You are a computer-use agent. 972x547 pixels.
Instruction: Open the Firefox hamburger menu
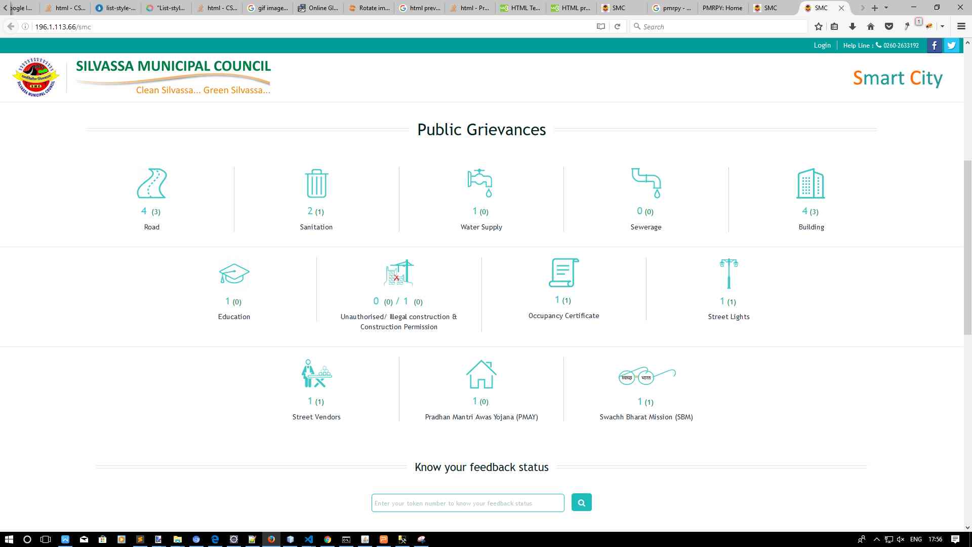(x=961, y=26)
